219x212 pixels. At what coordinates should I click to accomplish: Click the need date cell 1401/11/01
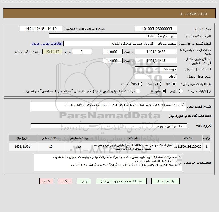coord(22,147)
